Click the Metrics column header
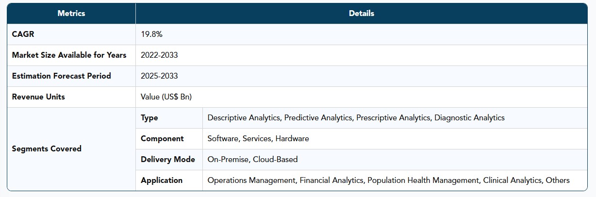The image size is (596, 197). [71, 14]
